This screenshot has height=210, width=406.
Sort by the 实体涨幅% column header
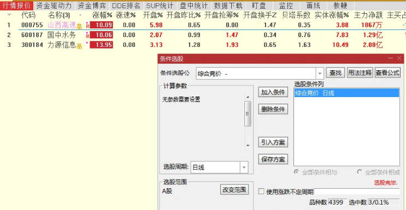(332, 15)
